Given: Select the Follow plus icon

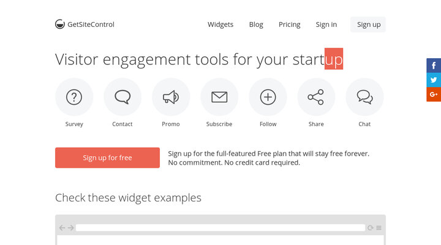Looking at the screenshot, I should (x=268, y=97).
